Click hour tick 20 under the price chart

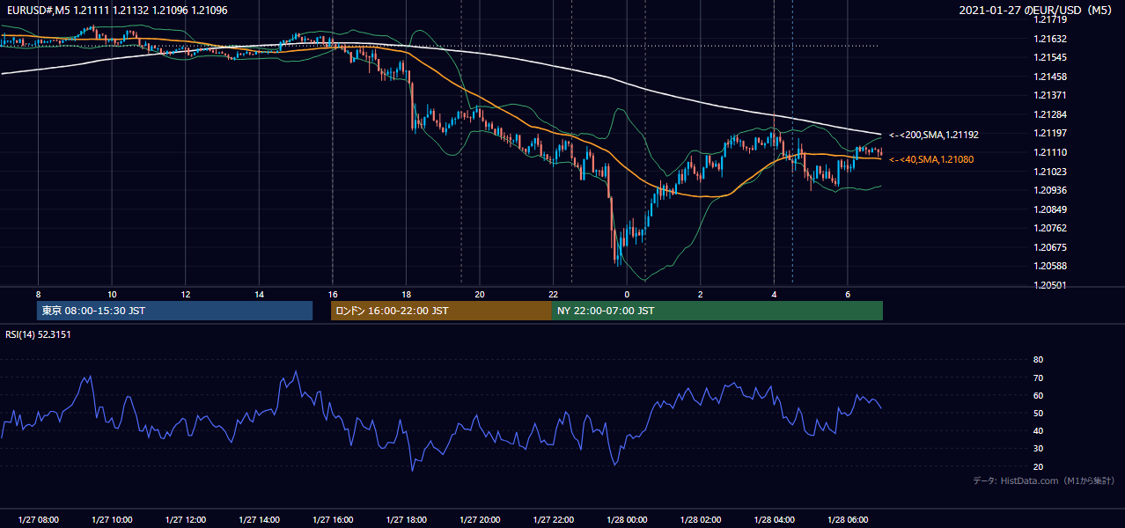(x=480, y=293)
